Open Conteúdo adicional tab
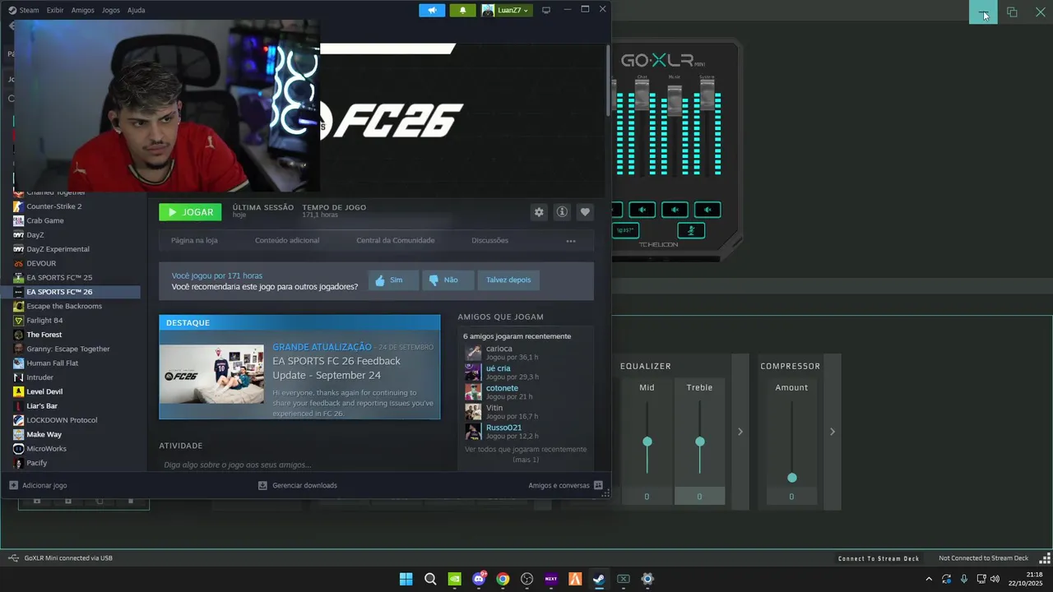Image resolution: width=1053 pixels, height=592 pixels. (x=287, y=241)
